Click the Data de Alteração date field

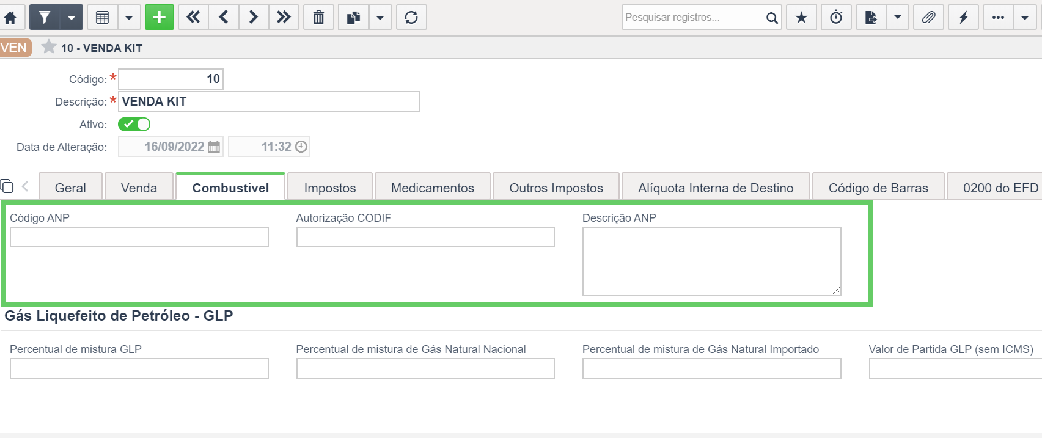pos(171,147)
